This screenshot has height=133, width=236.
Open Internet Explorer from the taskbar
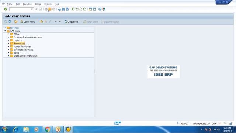[x=15, y=129]
